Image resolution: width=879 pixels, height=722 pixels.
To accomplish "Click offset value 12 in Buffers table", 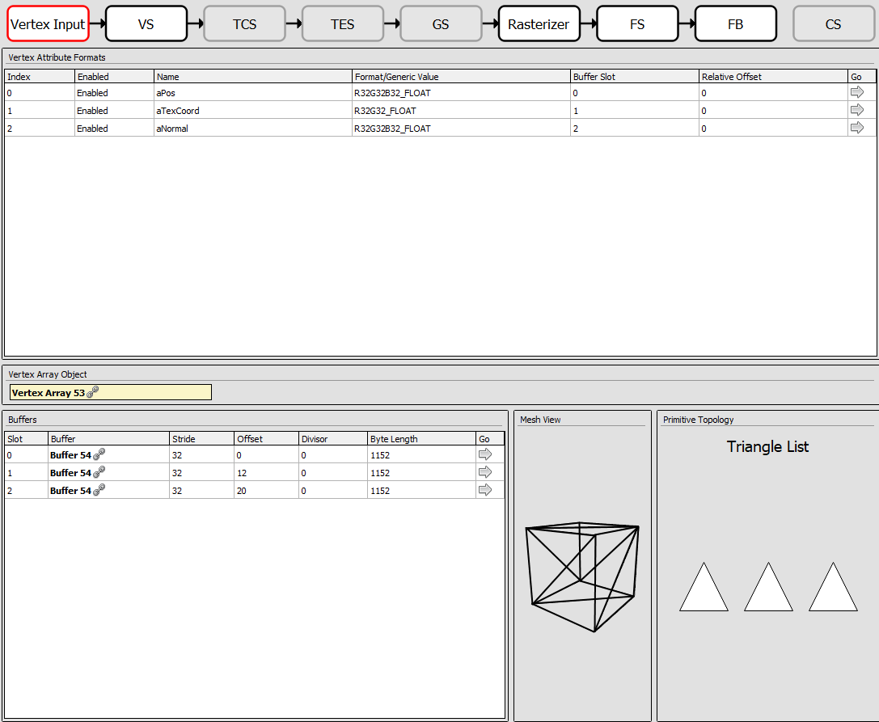I will [x=266, y=473].
